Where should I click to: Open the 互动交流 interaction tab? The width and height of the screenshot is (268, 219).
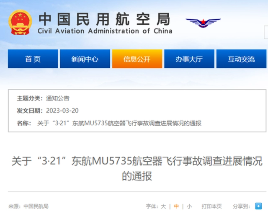click(241, 59)
